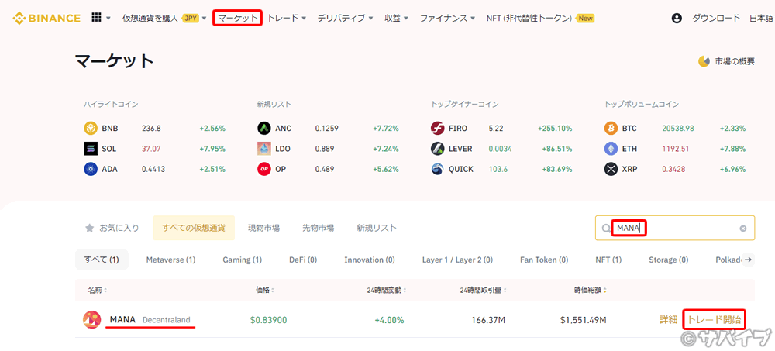Click the ANC coin icon
Image resolution: width=775 pixels, height=351 pixels.
pos(264,129)
